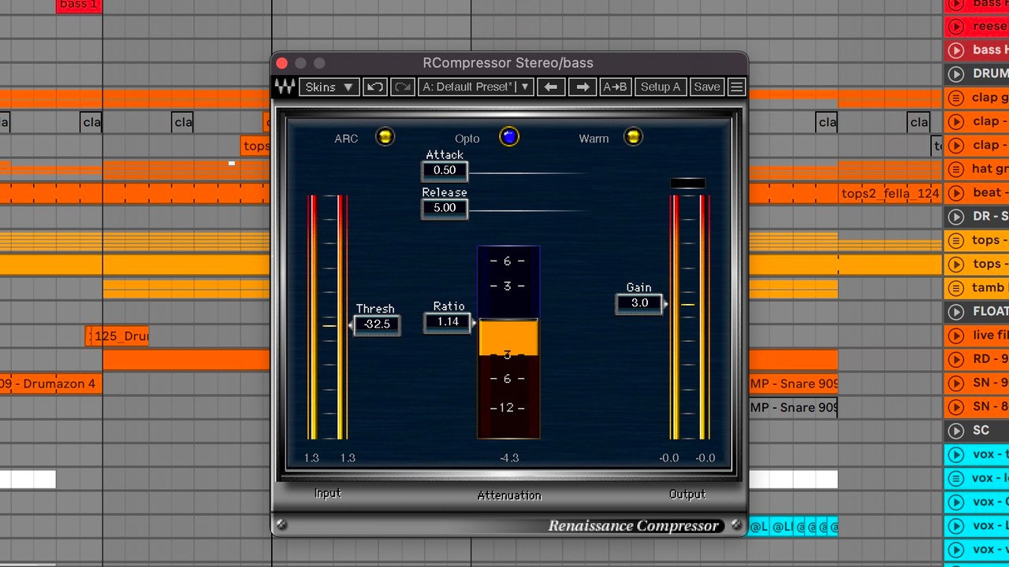Open the plugin hamburger menu

click(736, 87)
